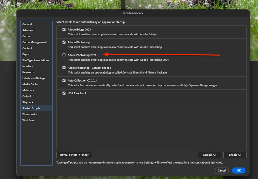The width and height of the screenshot is (258, 179).
Task: Click the 'Turning off scripts' performance note
Action: click(139, 162)
